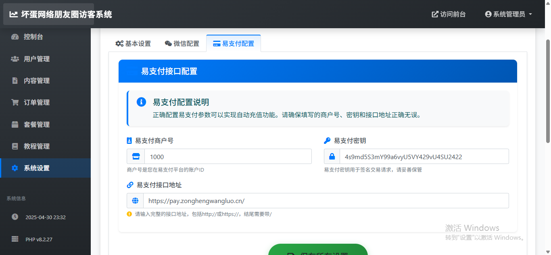The image size is (551, 255).
Task: Click the globe icon in API address field
Action: 135,201
